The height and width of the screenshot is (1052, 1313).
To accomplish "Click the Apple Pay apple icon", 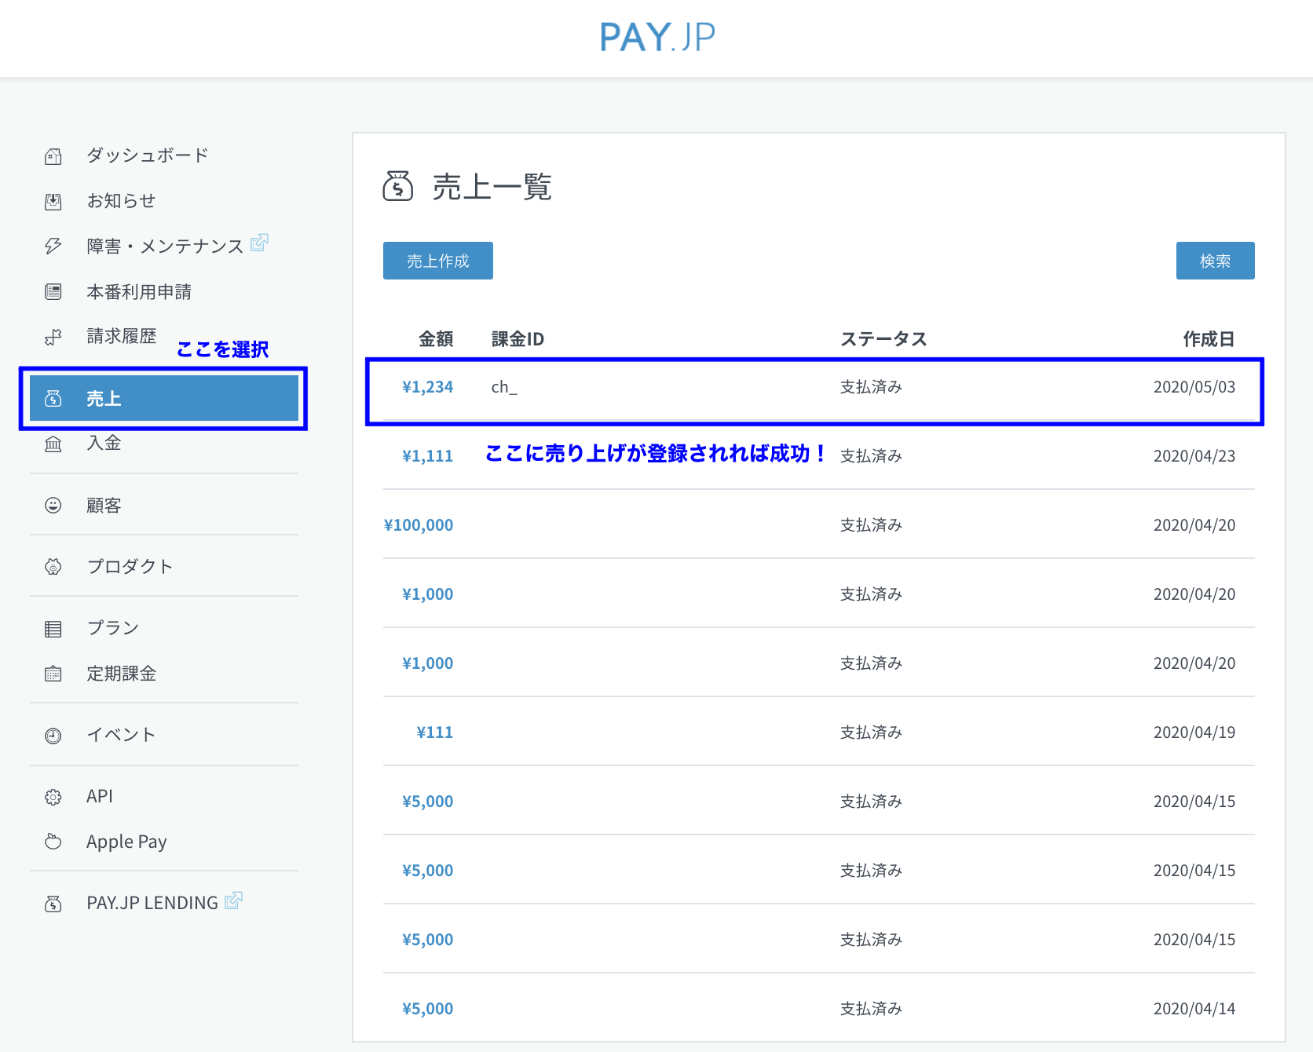I will click(53, 842).
